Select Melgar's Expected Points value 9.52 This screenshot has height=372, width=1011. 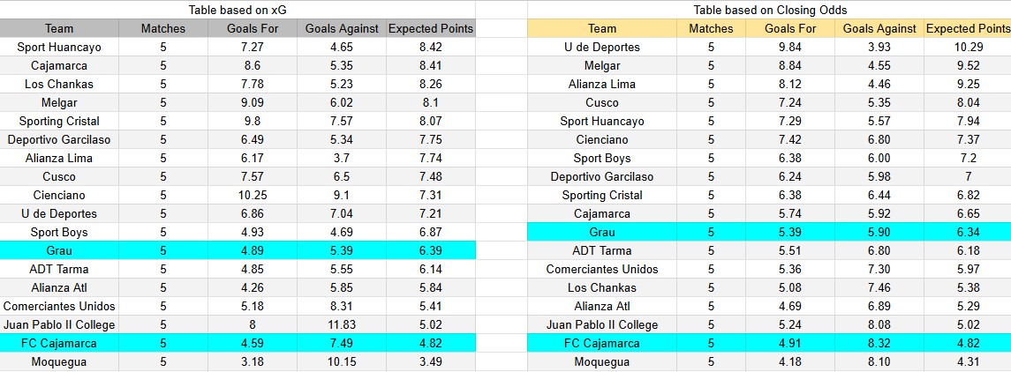968,65
